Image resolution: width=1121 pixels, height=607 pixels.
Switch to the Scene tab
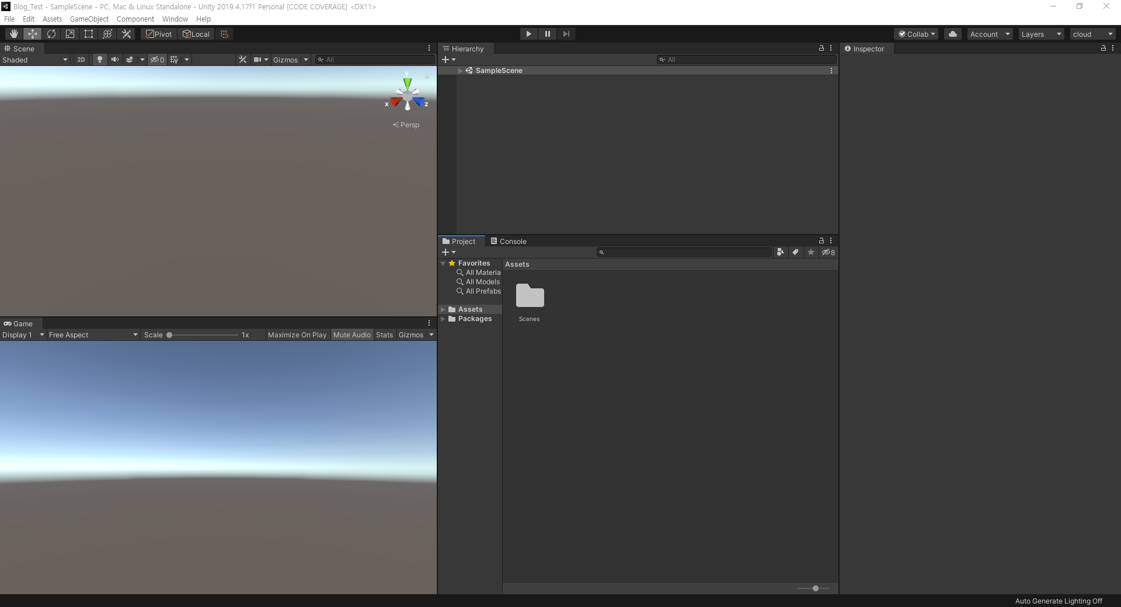click(x=20, y=48)
